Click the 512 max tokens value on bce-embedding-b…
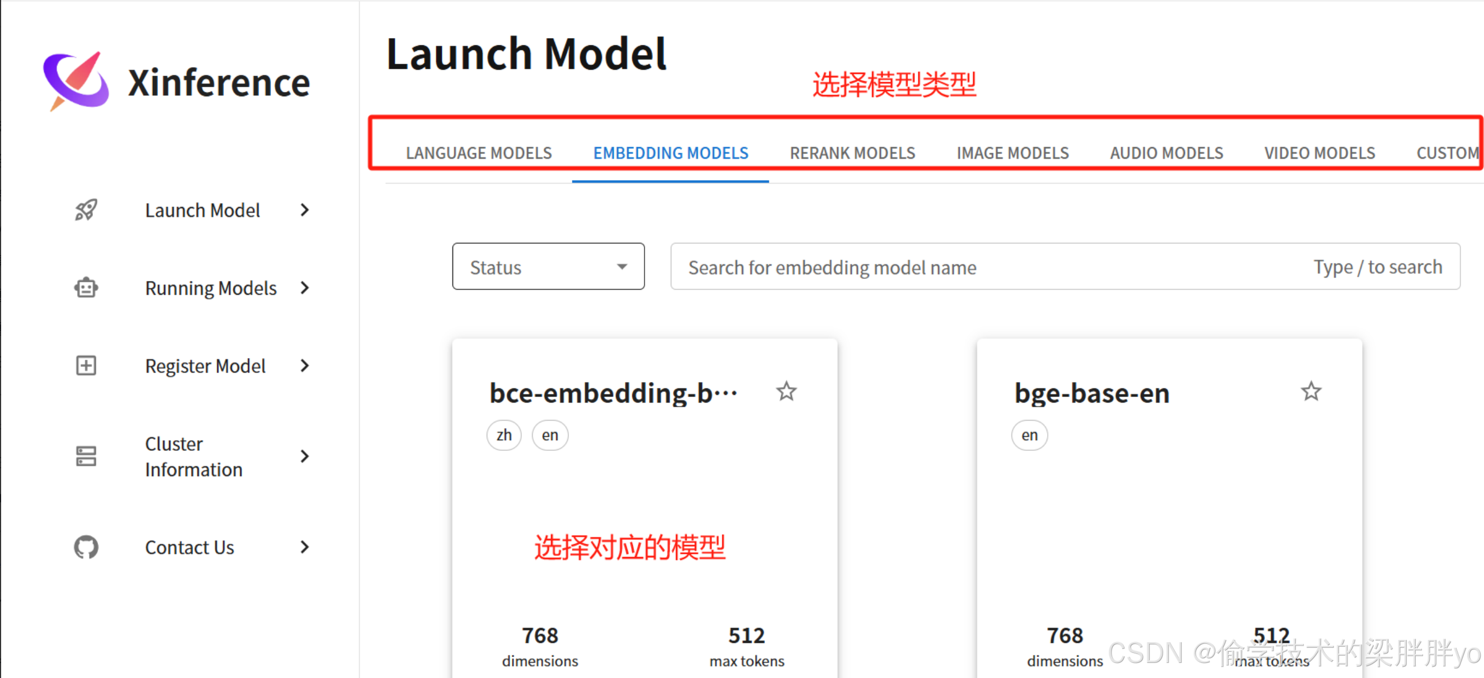 pyautogui.click(x=746, y=635)
